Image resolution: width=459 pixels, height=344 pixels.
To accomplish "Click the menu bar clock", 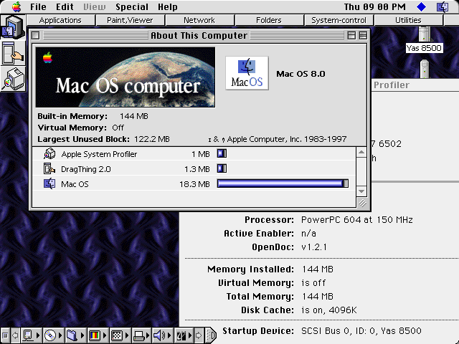I will tap(374, 6).
